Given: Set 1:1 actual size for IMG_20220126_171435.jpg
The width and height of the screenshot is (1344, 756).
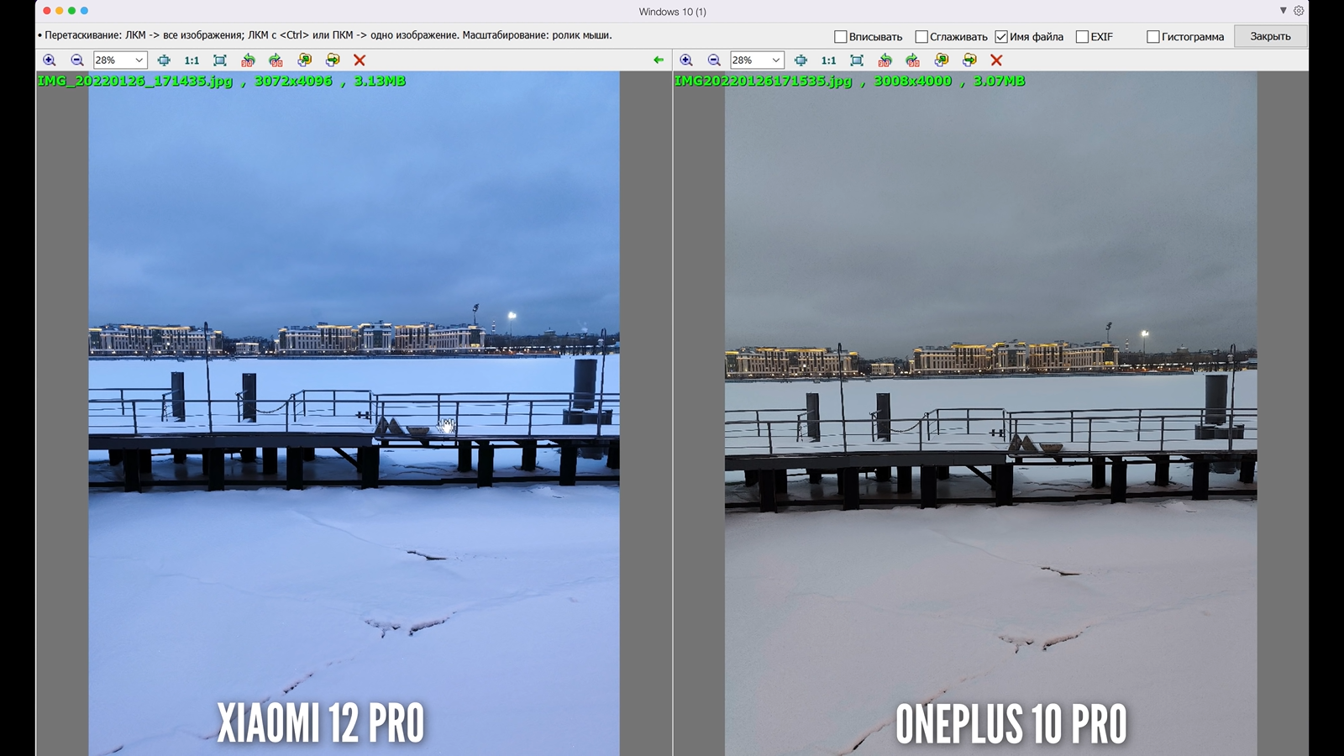Looking at the screenshot, I should tap(192, 60).
